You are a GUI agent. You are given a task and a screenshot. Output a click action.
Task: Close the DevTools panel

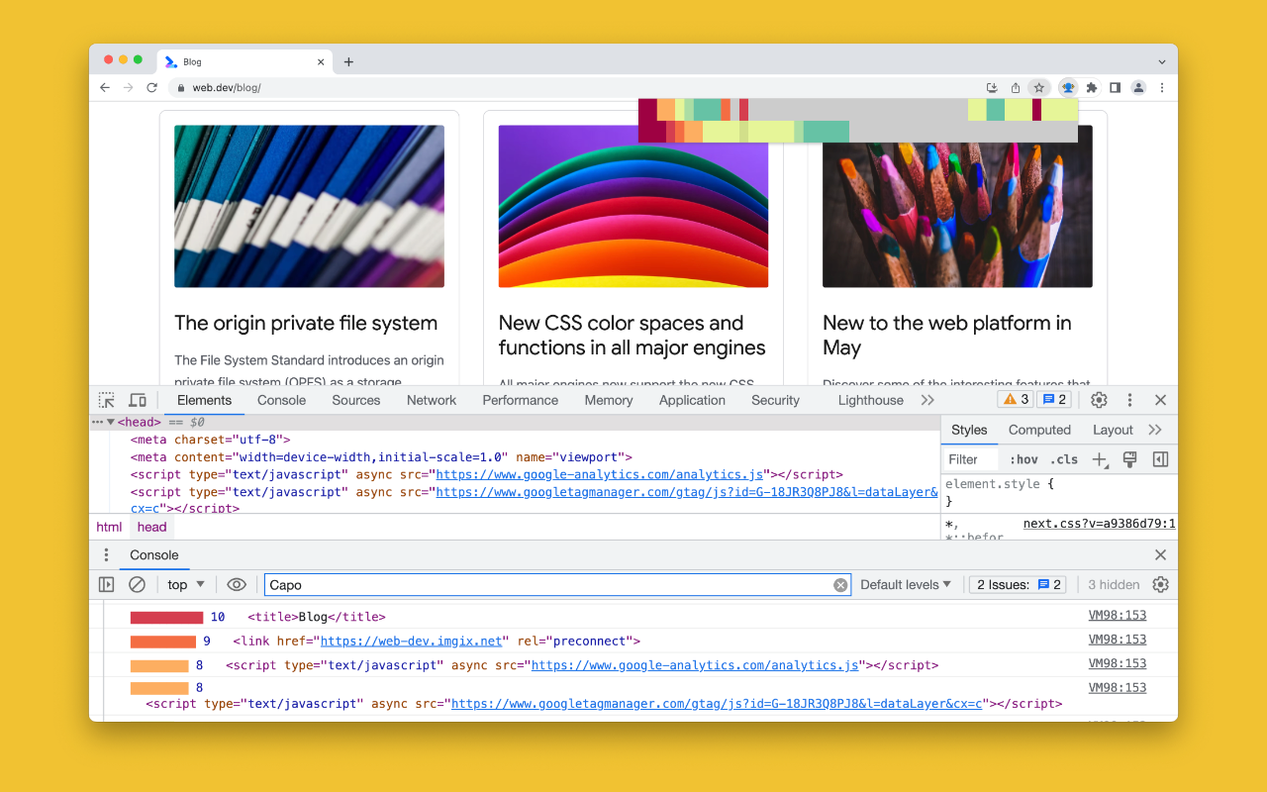[1161, 400]
